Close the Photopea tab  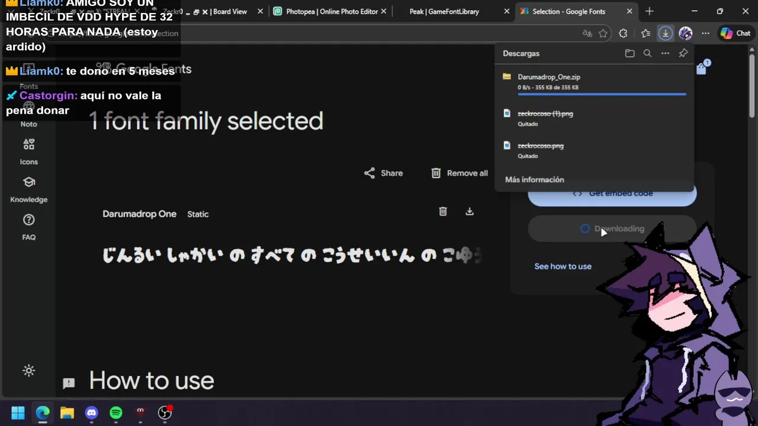pyautogui.click(x=384, y=11)
